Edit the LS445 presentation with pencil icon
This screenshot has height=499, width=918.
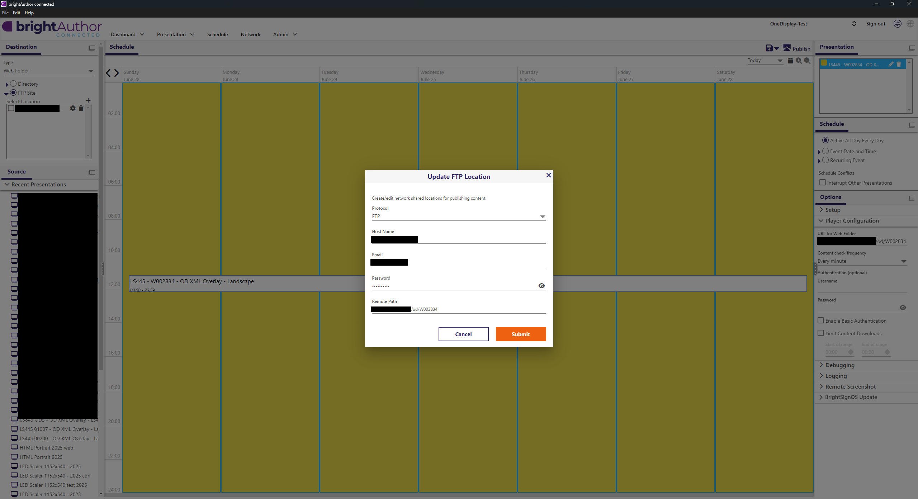(x=891, y=64)
